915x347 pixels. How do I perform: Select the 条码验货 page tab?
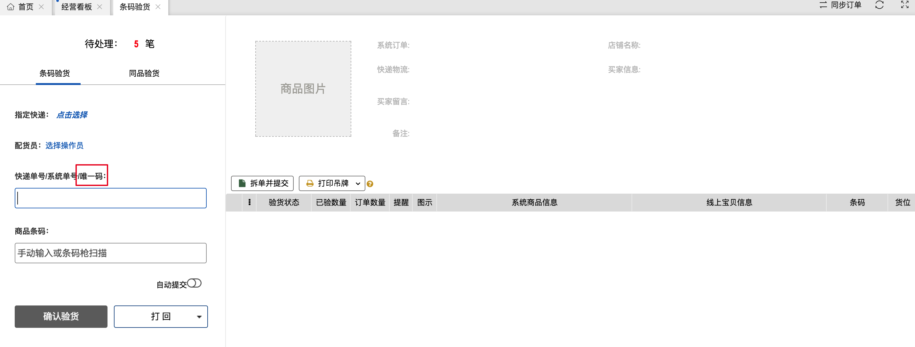(135, 7)
